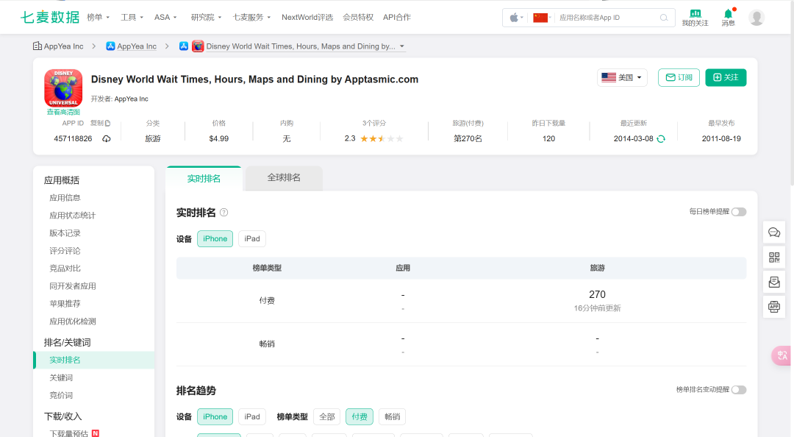Viewport: 794px width, 437px height.
Task: Click the Disney app icon thumbnail
Action: click(x=63, y=88)
